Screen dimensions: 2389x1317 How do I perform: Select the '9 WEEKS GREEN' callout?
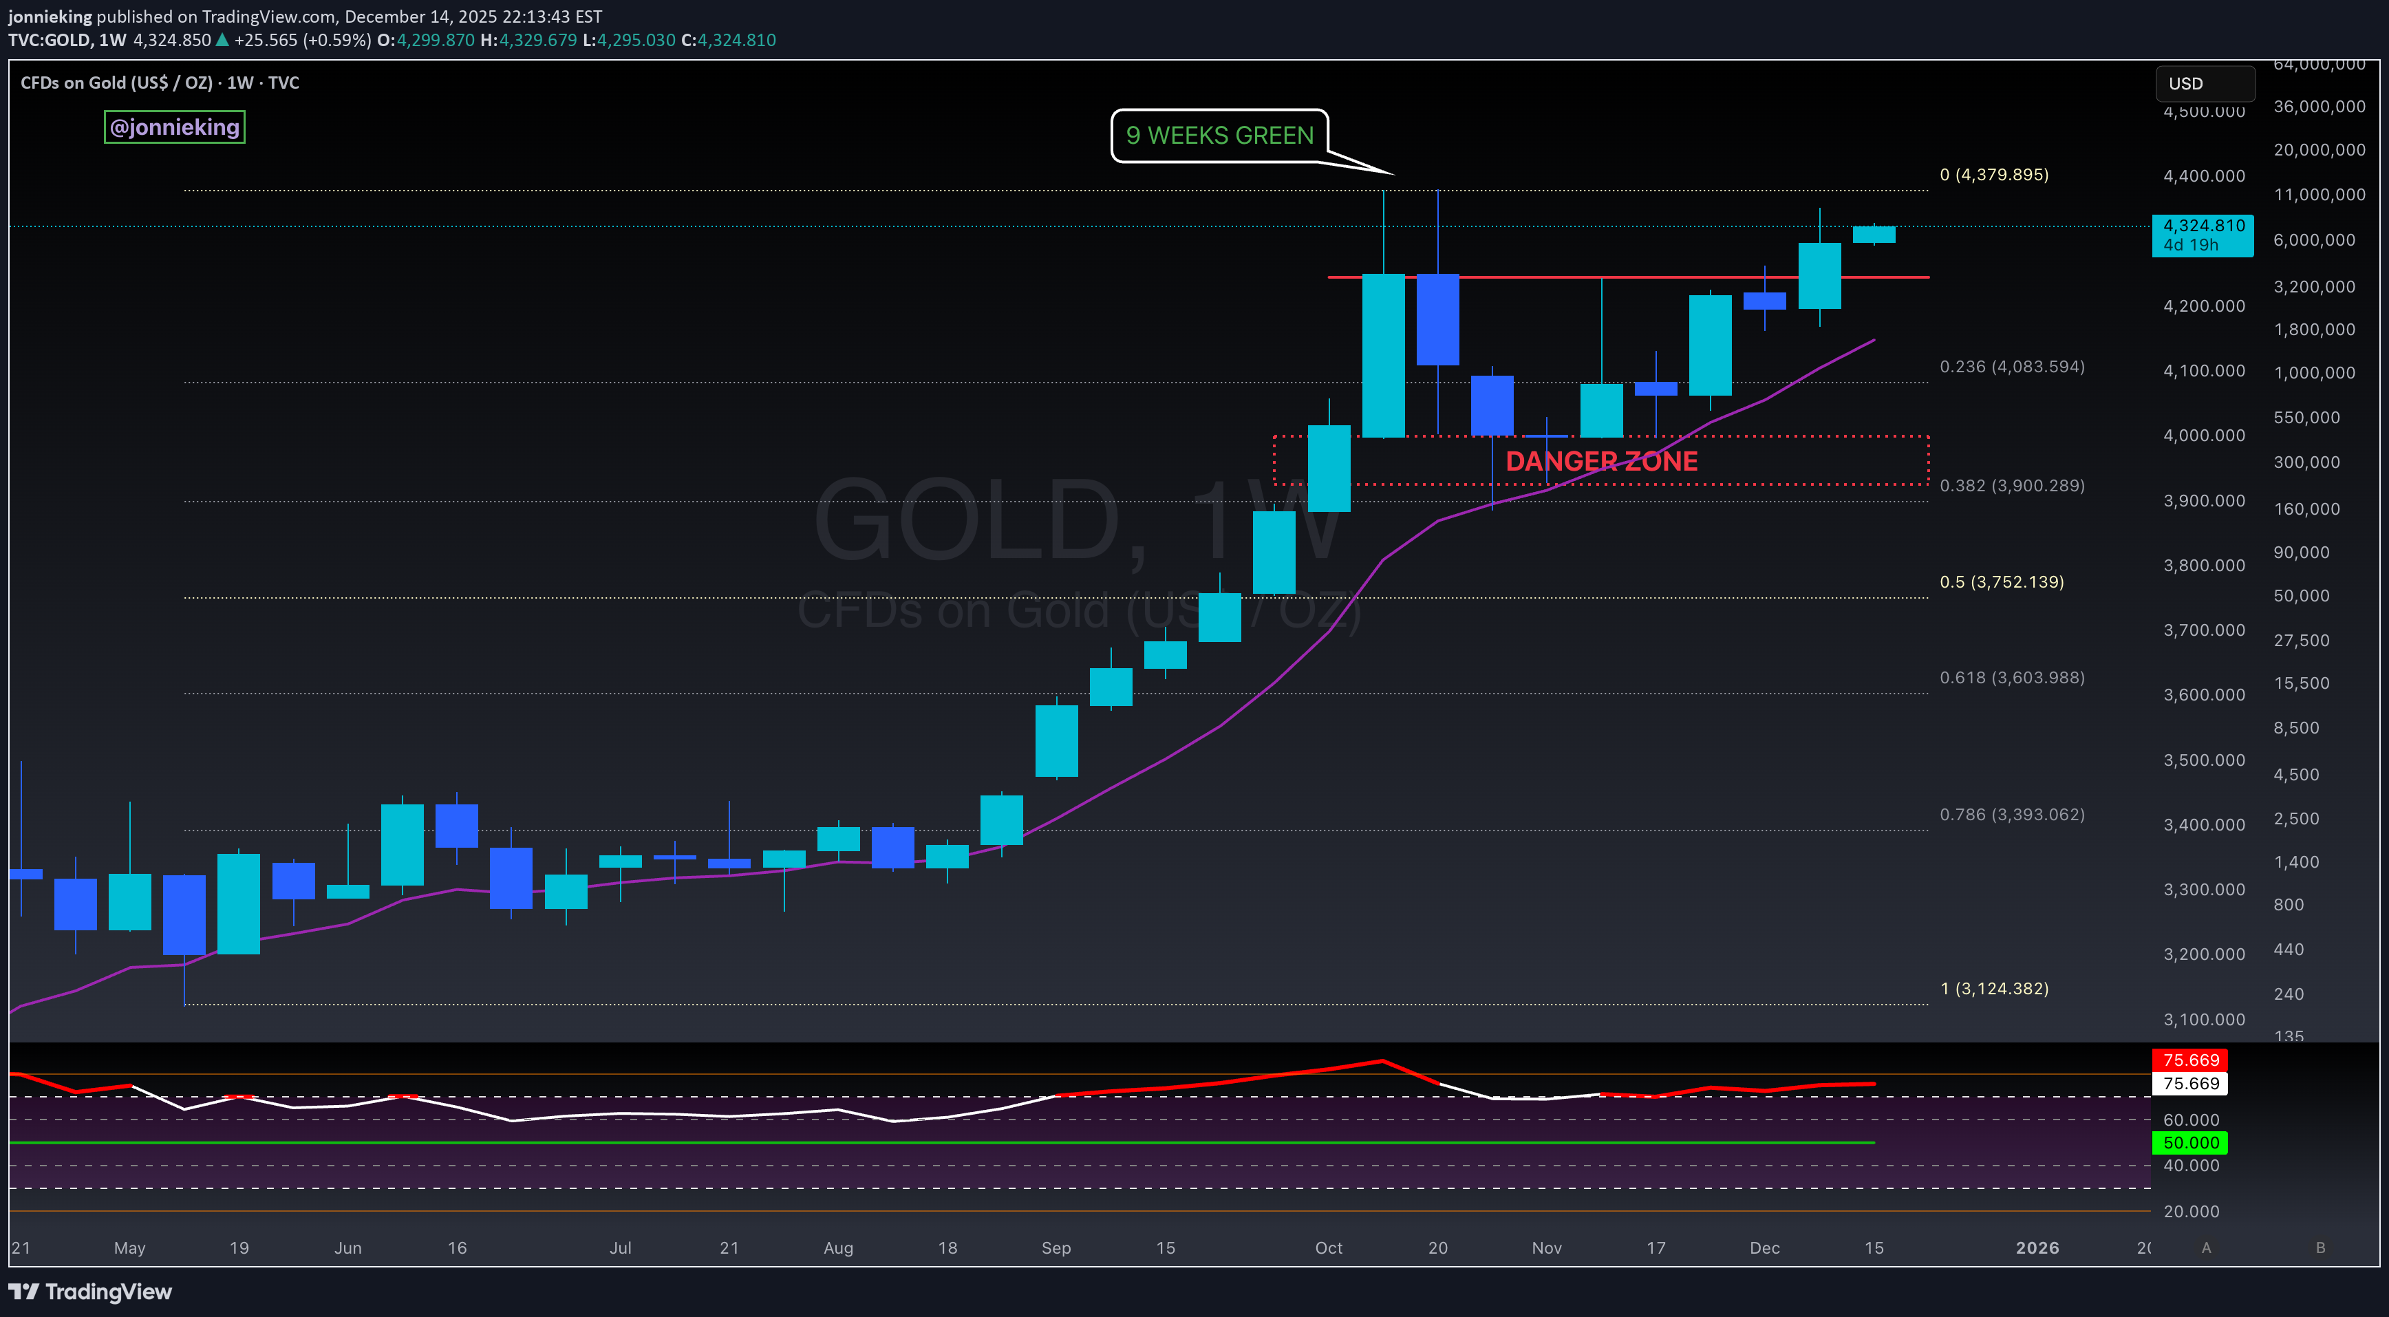[x=1219, y=136]
